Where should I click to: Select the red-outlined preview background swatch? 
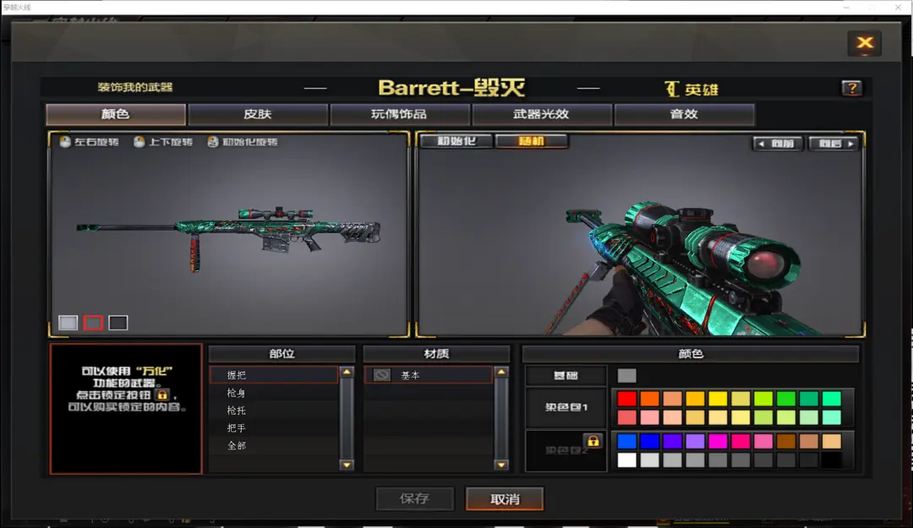click(93, 323)
